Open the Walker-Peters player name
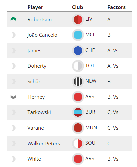137x167 pixels. [x=44, y=144]
